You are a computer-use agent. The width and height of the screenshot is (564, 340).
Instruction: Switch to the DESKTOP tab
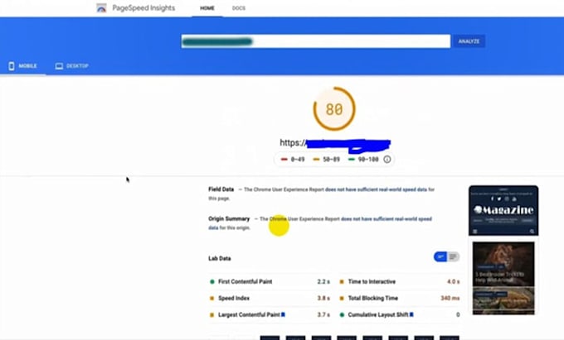[x=72, y=66]
